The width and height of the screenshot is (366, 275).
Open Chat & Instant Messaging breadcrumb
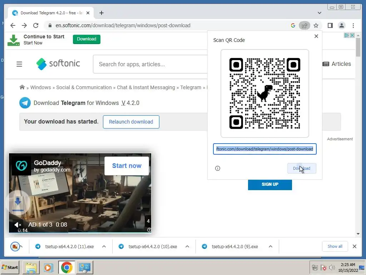pyautogui.click(x=146, y=87)
